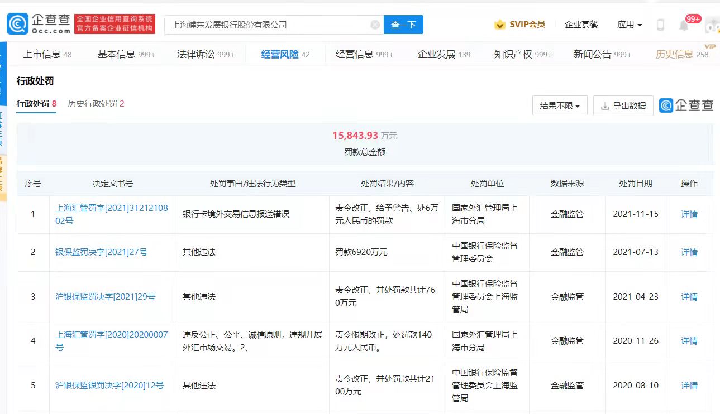Switch to the 知识产权 tab
Screen dimensions: 720x414
[x=523, y=55]
